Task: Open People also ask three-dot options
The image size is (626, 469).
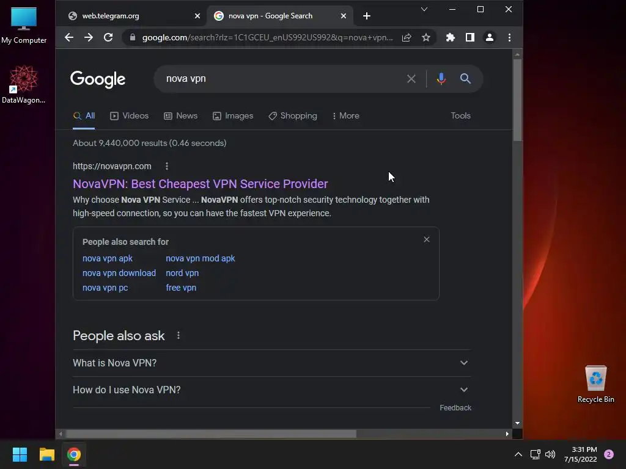Action: coord(179,335)
